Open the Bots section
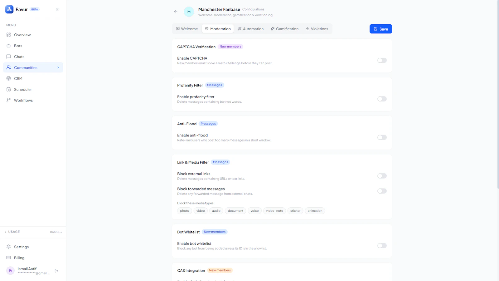This screenshot has width=499, height=281. pos(33,46)
